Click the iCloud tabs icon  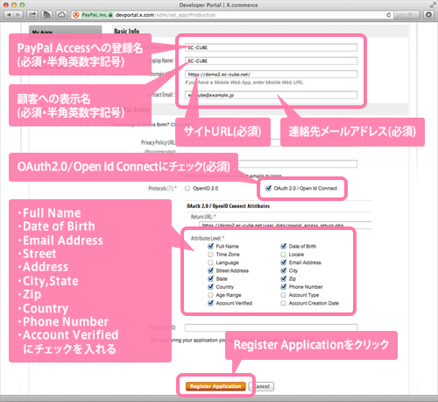[x=61, y=15]
